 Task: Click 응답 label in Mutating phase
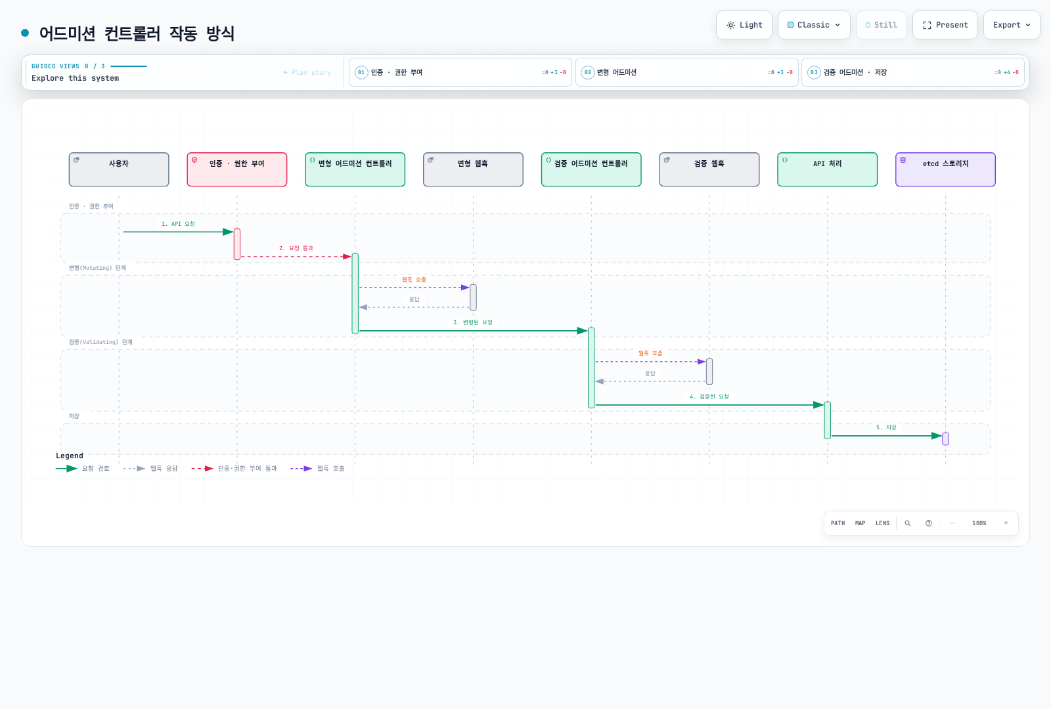(414, 299)
